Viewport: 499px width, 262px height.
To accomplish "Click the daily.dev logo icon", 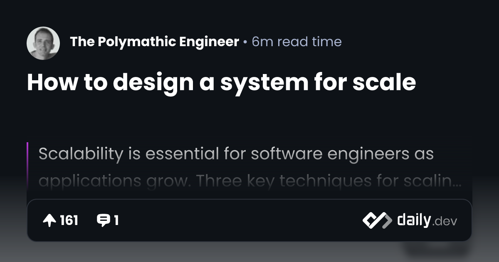I will point(377,220).
